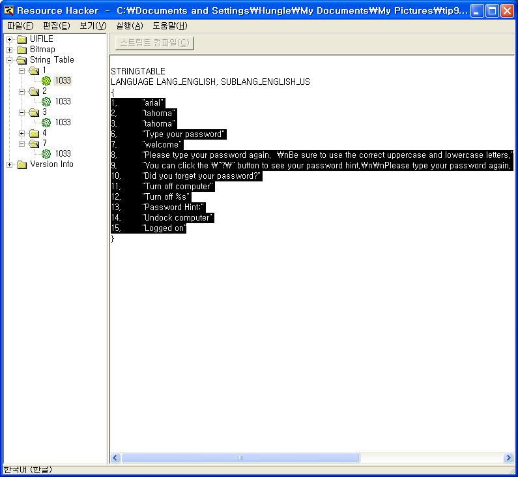This screenshot has width=518, height=477.
Task: Click the 스크립트 컴파일(C) button
Action: pyautogui.click(x=154, y=43)
